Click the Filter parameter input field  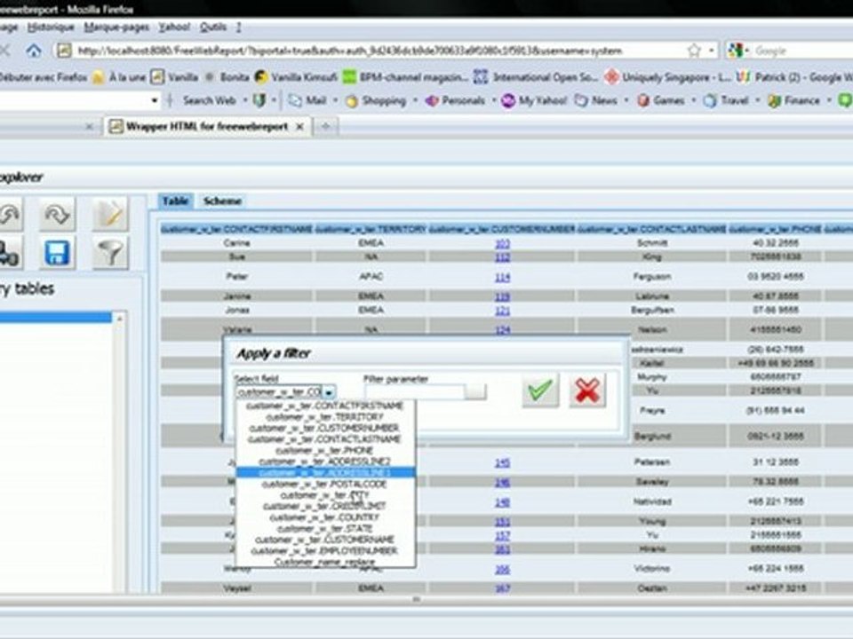click(415, 391)
